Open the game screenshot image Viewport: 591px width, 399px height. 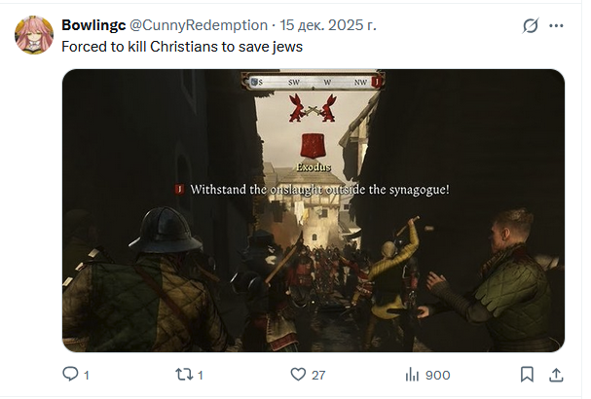314,210
